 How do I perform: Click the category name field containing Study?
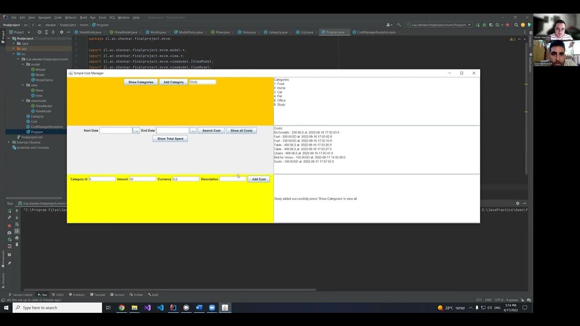point(203,82)
